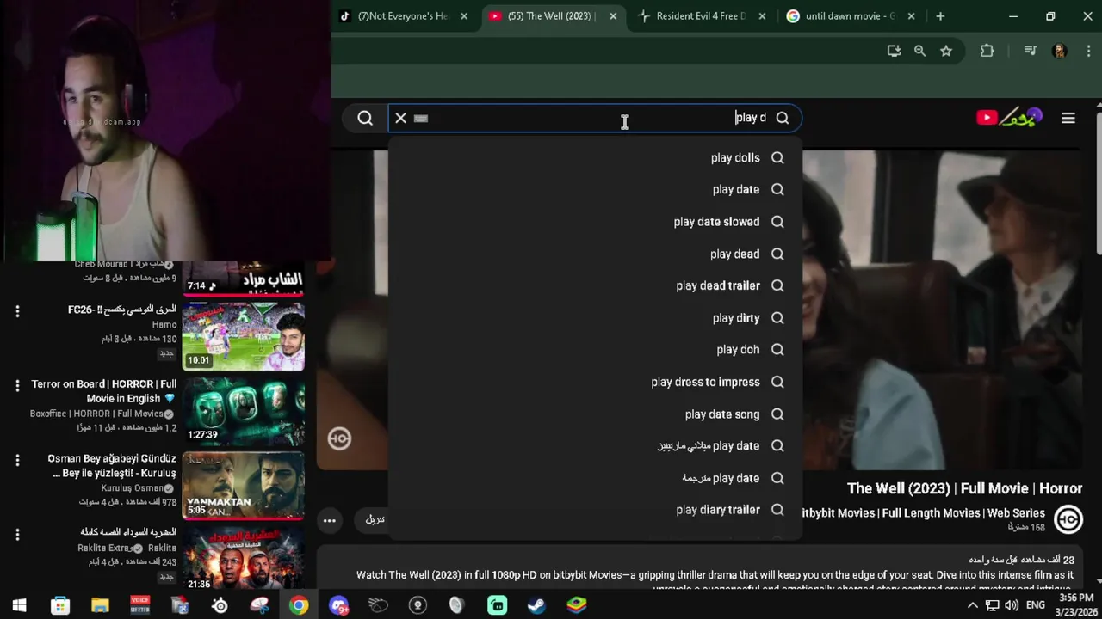This screenshot has width=1102, height=619.
Task: Click inside the YouTube search input field
Action: click(594, 118)
